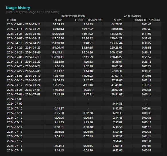167x156 pixels.
Task: Click battery active value 19:08:55
Action: click(x=58, y=80)
